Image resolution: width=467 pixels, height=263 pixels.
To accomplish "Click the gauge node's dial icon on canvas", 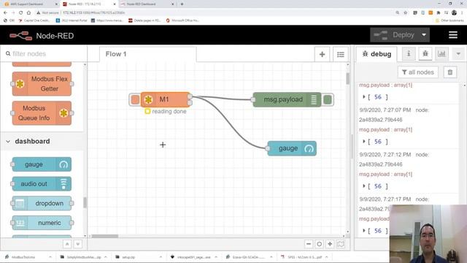I will pos(309,148).
